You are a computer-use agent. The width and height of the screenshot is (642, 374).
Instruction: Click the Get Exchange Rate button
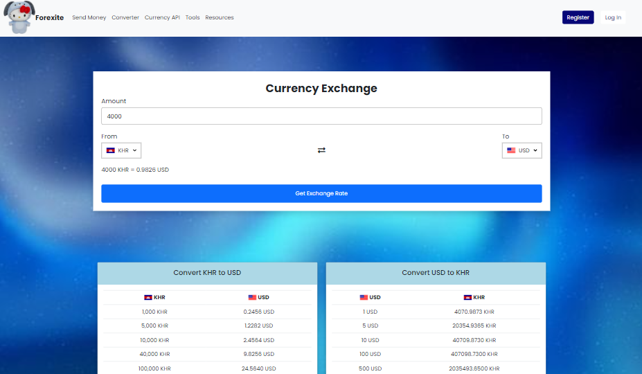tap(321, 193)
